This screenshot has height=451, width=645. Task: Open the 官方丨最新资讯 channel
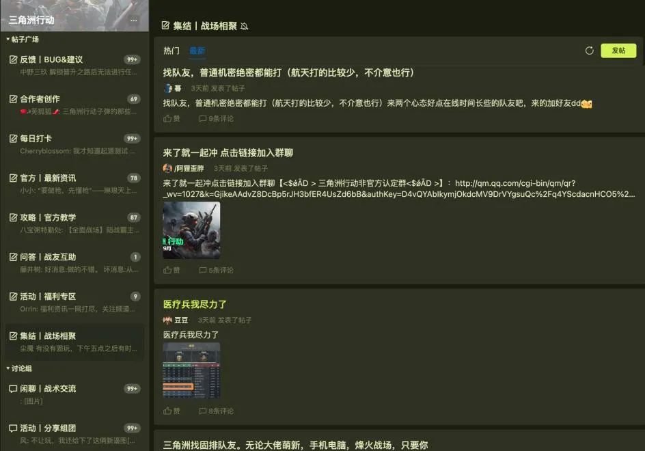(x=74, y=184)
